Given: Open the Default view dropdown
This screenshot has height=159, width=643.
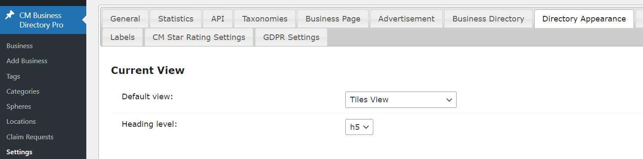Looking at the screenshot, I should 400,100.
